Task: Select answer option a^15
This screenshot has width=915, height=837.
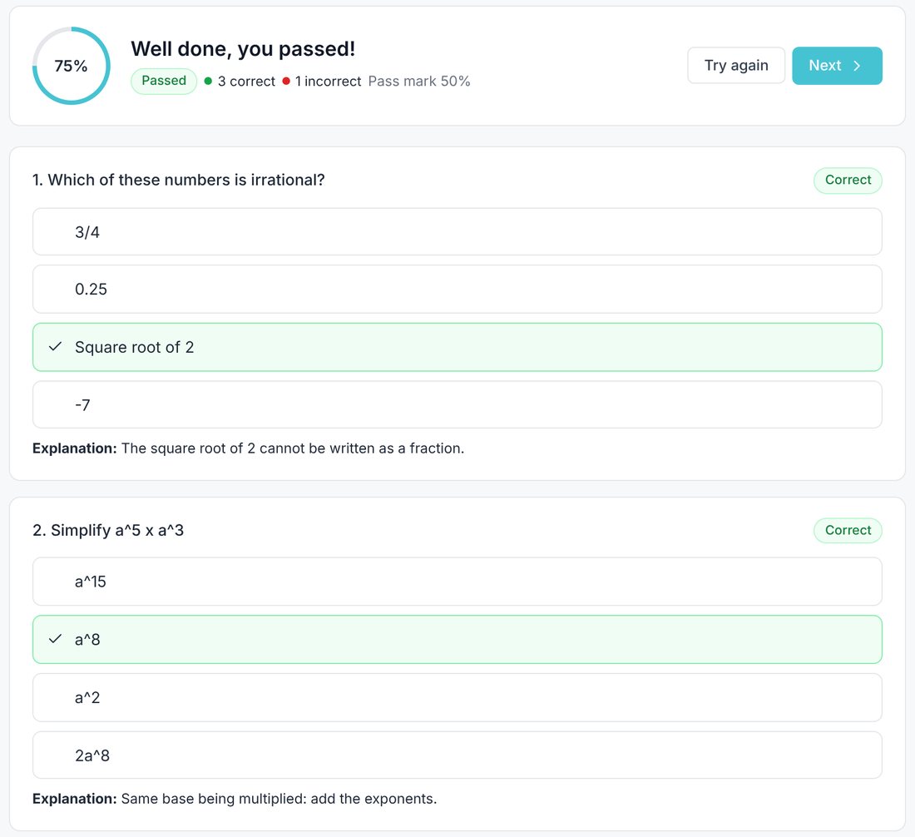Action: point(457,582)
